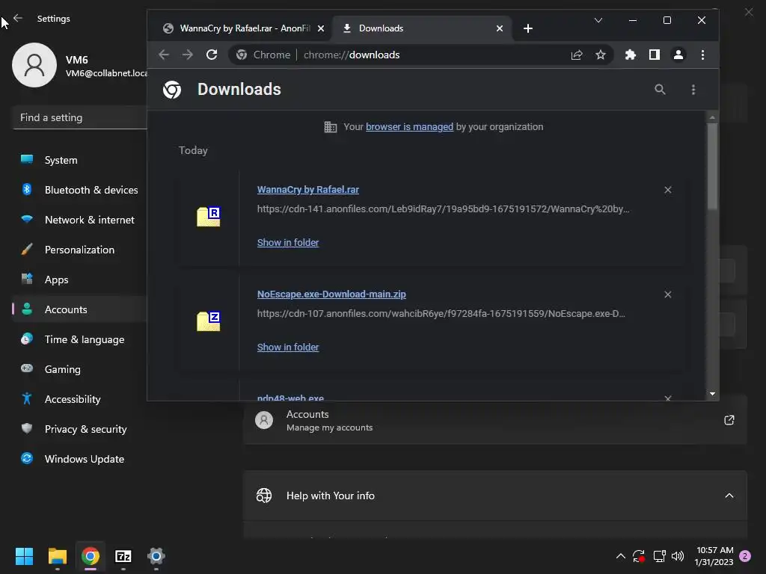
Task: Go back in Chrome navigation
Action: click(x=164, y=55)
